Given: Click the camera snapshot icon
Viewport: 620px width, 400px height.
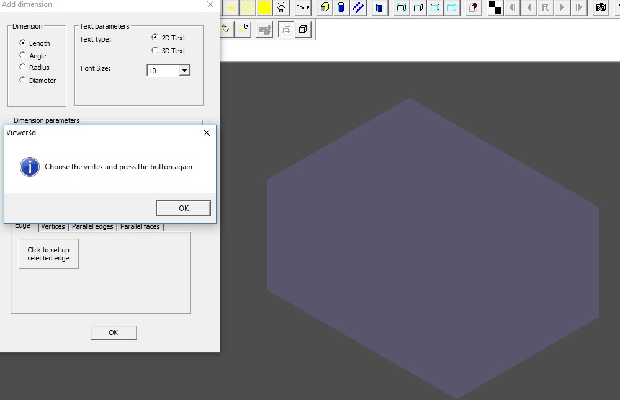Looking at the screenshot, I should point(600,7).
